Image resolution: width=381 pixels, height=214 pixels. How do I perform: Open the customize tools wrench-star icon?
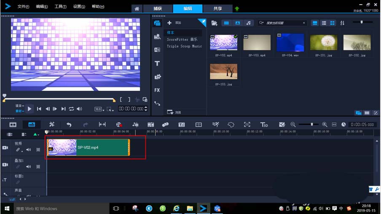[x=52, y=125]
